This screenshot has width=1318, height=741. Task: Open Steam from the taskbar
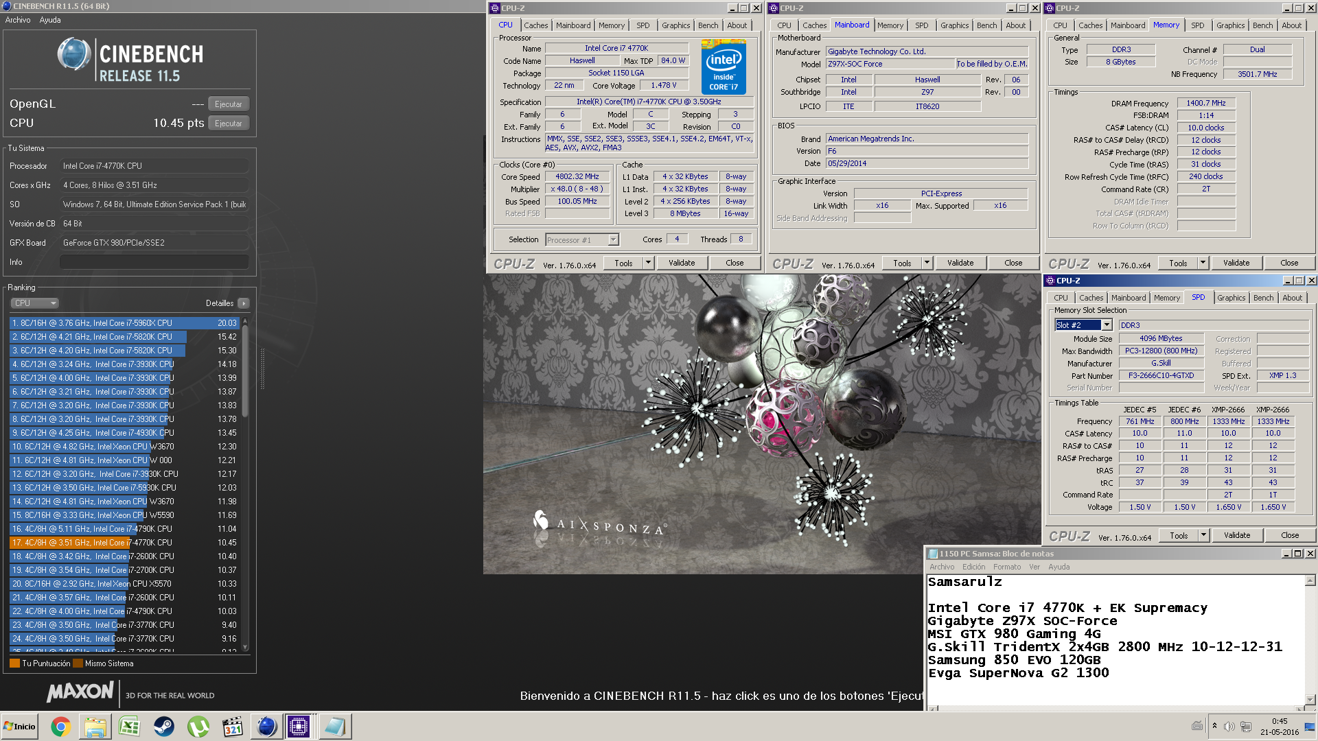click(x=163, y=727)
